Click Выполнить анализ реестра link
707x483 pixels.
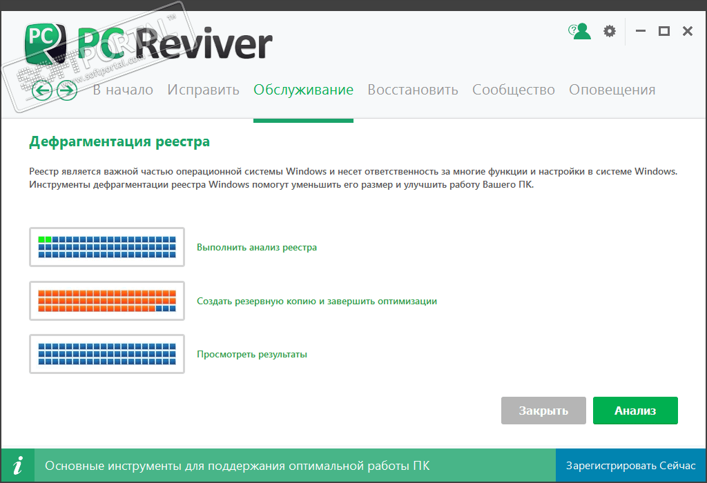[257, 247]
